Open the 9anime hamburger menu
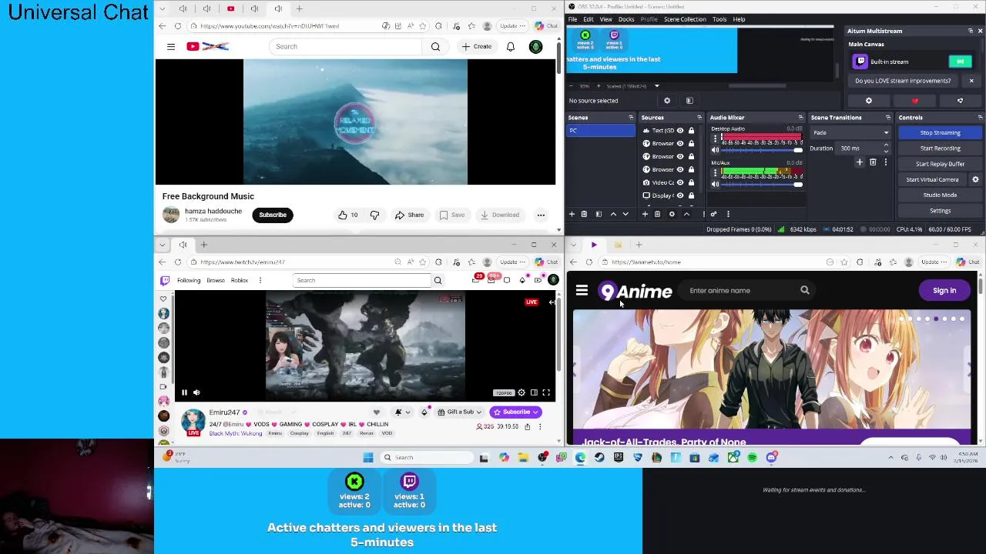Viewport: 986px width, 554px height. pyautogui.click(x=582, y=291)
